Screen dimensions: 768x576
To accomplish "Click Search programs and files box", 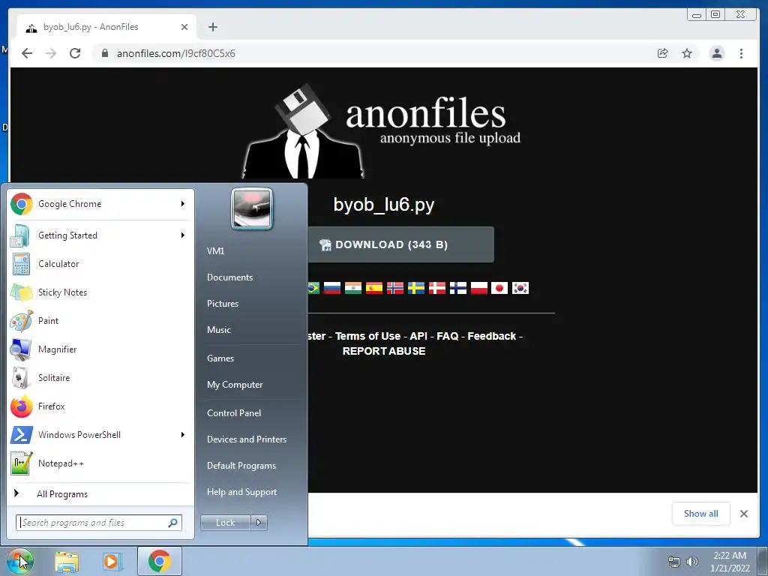I will 98,523.
